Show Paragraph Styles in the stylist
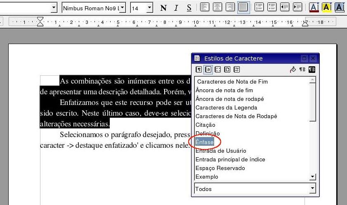 tap(199, 70)
